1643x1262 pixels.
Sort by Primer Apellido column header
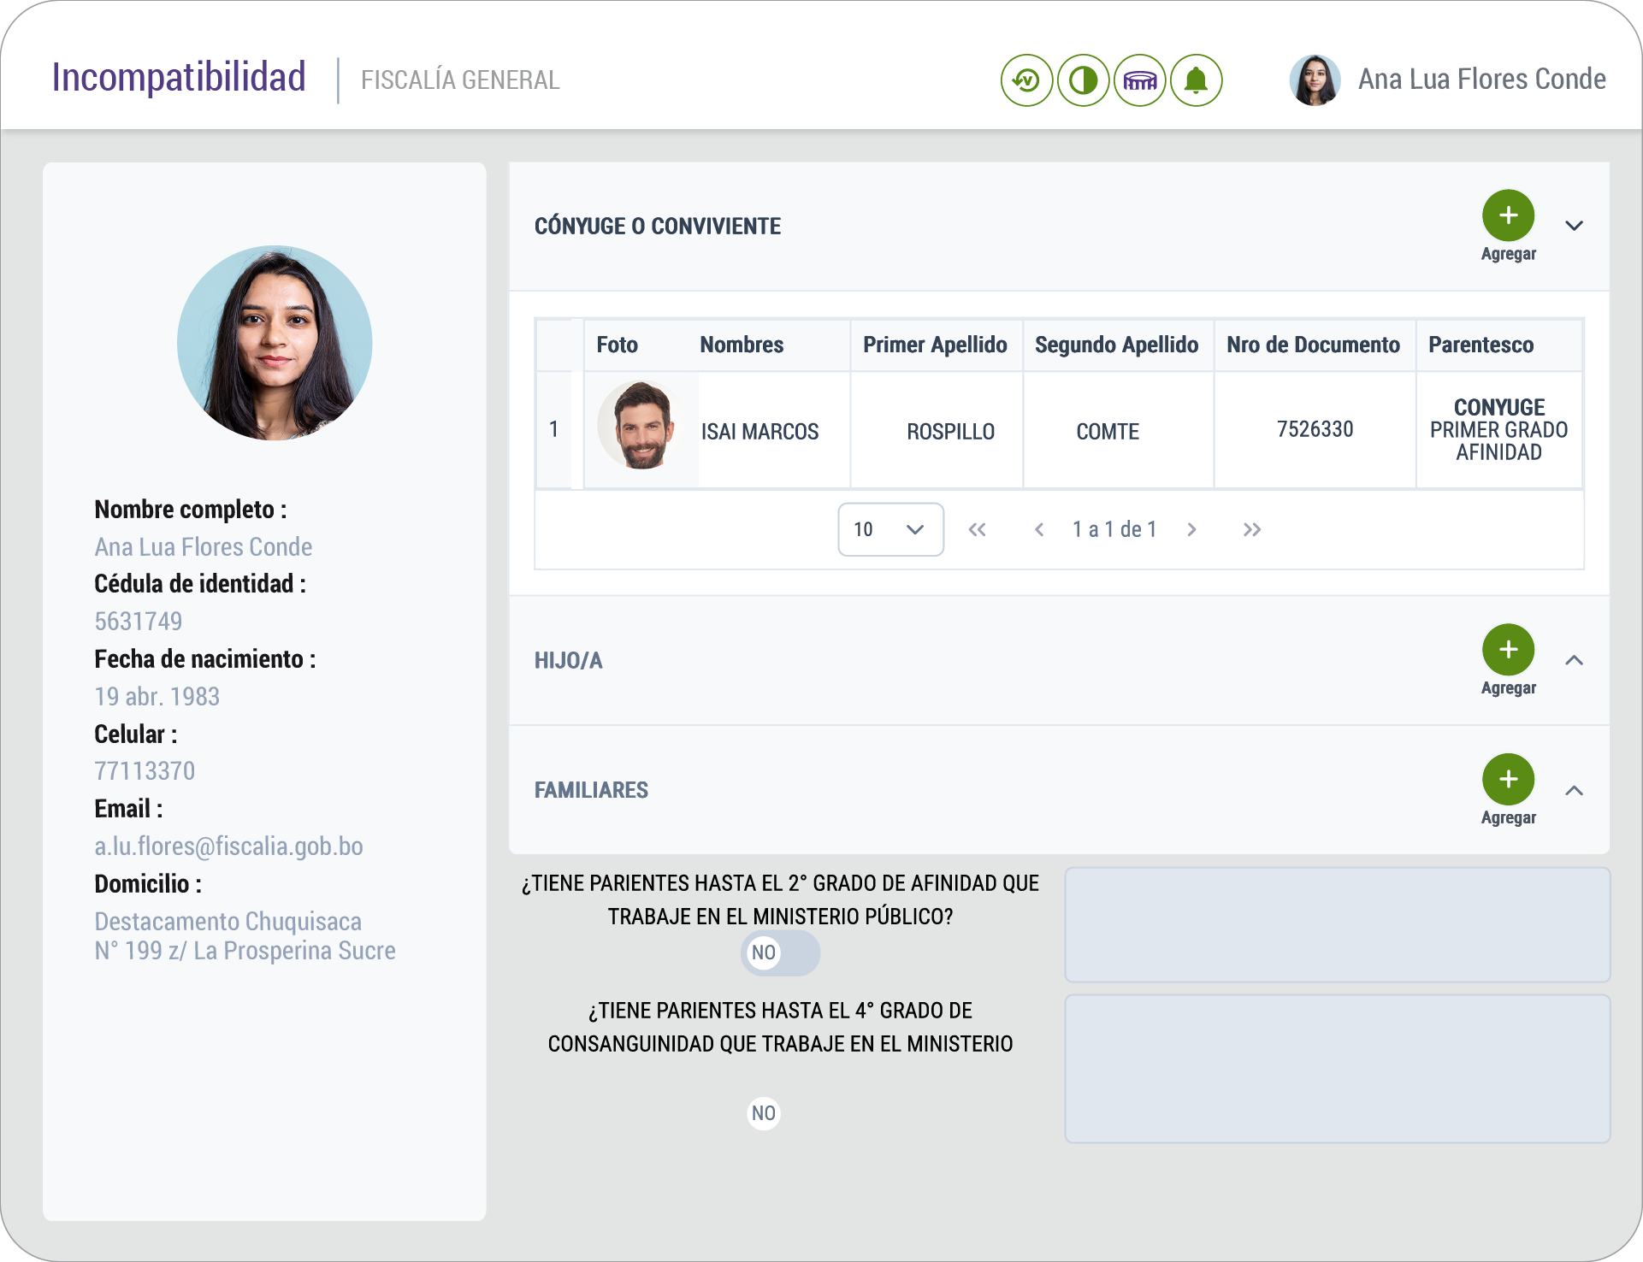(935, 345)
